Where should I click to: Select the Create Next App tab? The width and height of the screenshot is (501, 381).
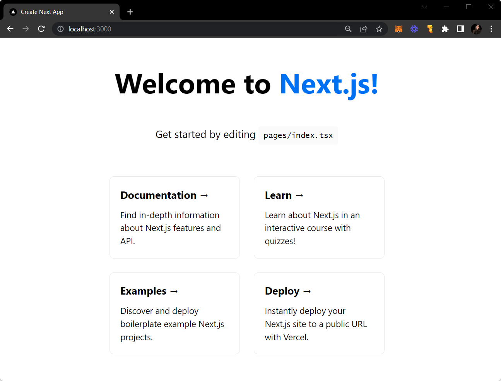(62, 12)
